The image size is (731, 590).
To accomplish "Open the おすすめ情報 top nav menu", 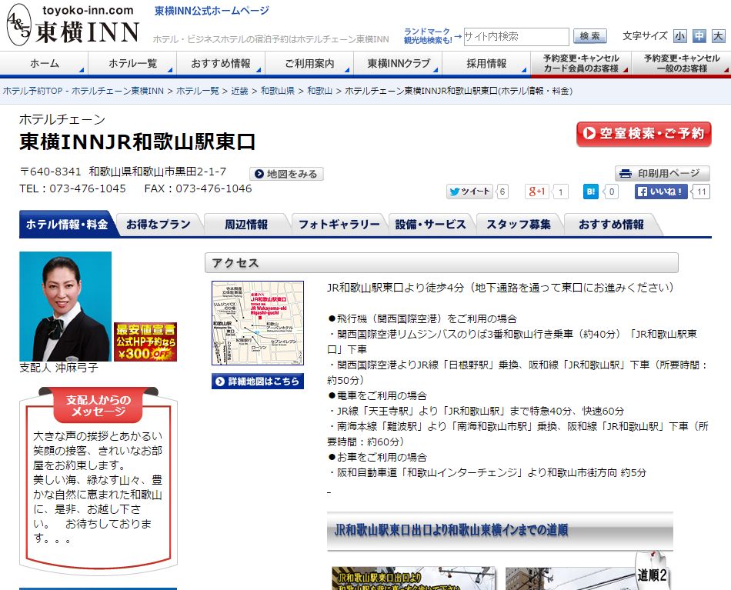I will (x=221, y=63).
